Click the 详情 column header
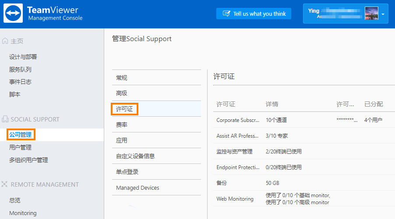Viewport: 395px width, 219px height. click(x=272, y=104)
